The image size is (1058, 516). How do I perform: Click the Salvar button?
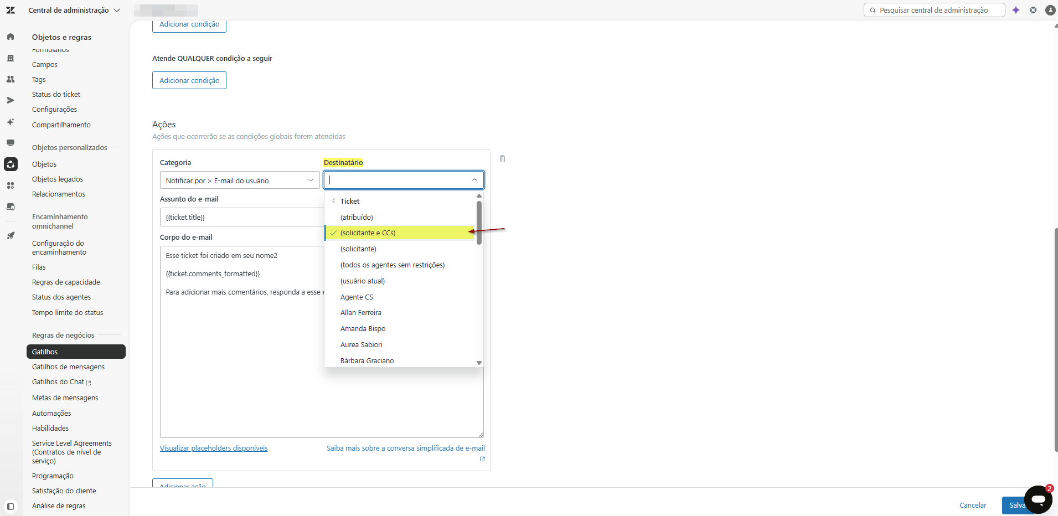(x=1017, y=505)
